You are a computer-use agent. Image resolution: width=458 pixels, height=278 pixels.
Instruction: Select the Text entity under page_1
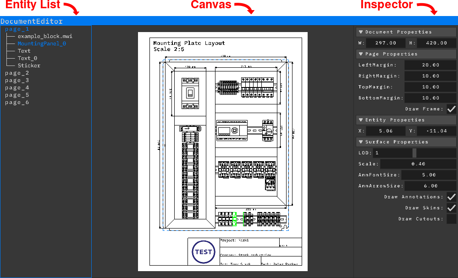[x=24, y=51]
